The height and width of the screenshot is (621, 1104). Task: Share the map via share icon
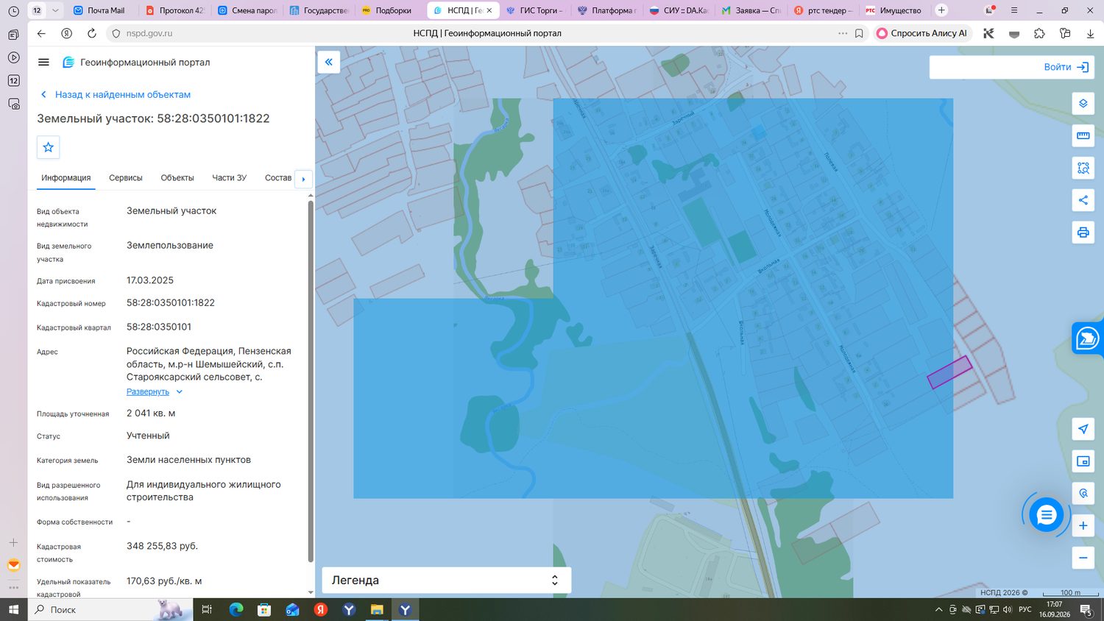1083,200
